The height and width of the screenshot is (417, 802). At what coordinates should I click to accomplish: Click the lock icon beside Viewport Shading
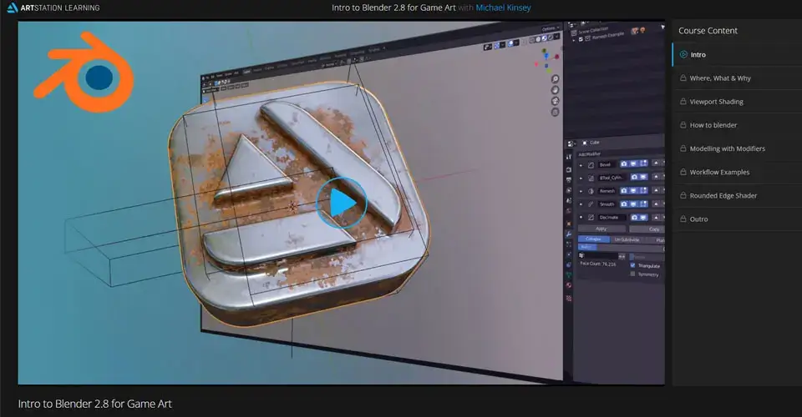[x=683, y=102]
